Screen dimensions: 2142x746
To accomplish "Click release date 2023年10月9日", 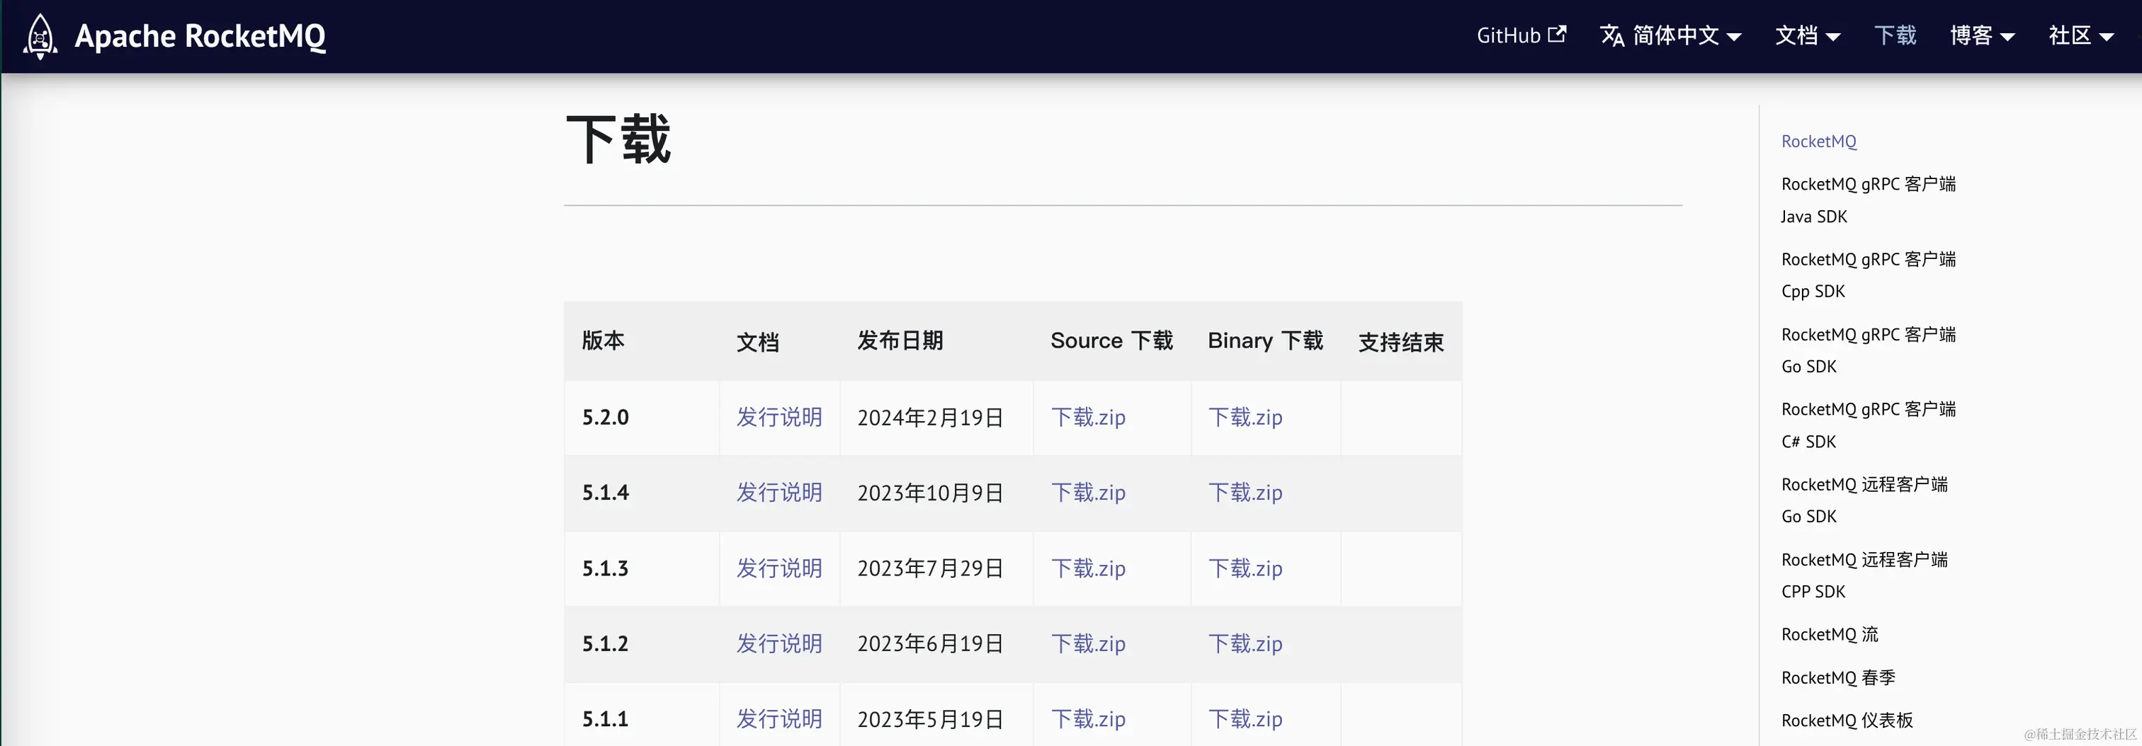I will point(931,493).
